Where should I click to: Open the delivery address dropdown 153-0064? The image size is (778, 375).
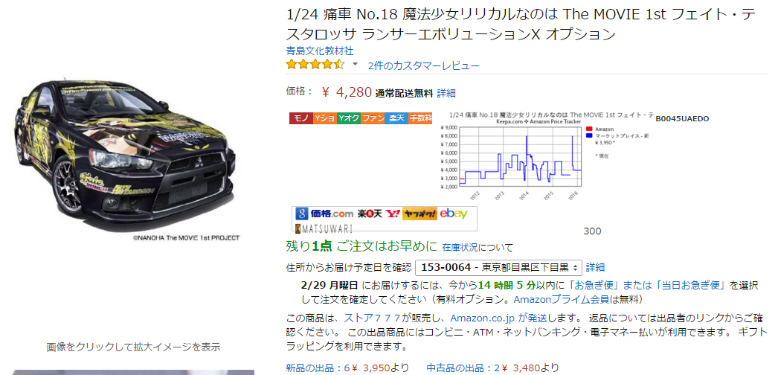(498, 267)
